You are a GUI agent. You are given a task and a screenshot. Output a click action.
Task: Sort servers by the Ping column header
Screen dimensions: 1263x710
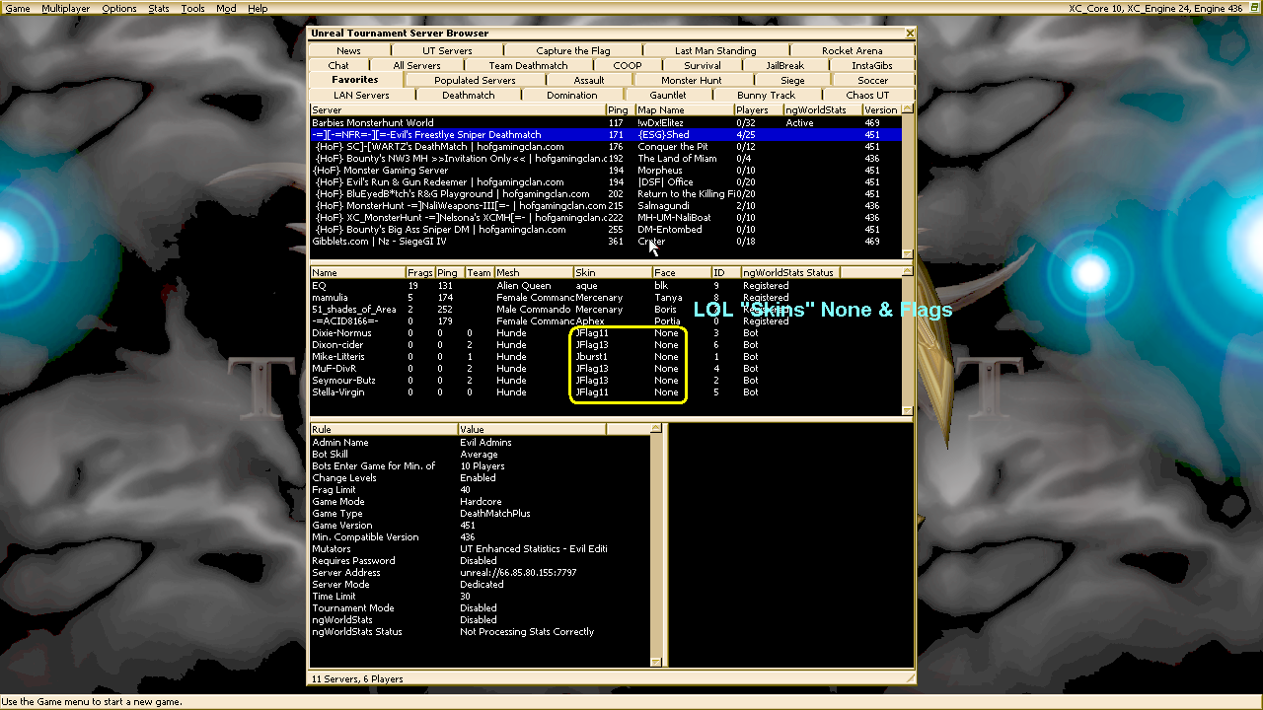coord(619,110)
